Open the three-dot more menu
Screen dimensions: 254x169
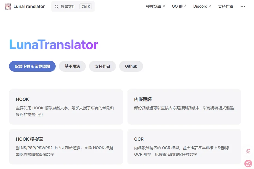tap(243, 6)
